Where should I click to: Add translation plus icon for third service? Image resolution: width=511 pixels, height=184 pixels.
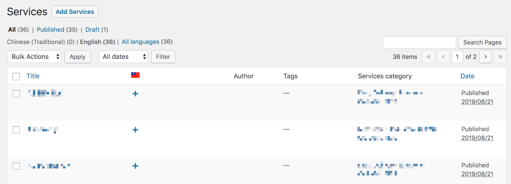click(135, 166)
